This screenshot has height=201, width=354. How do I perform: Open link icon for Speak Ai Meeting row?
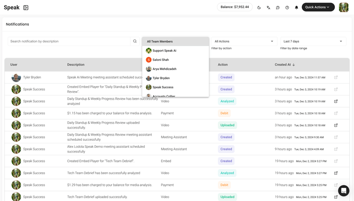pyautogui.click(x=336, y=77)
